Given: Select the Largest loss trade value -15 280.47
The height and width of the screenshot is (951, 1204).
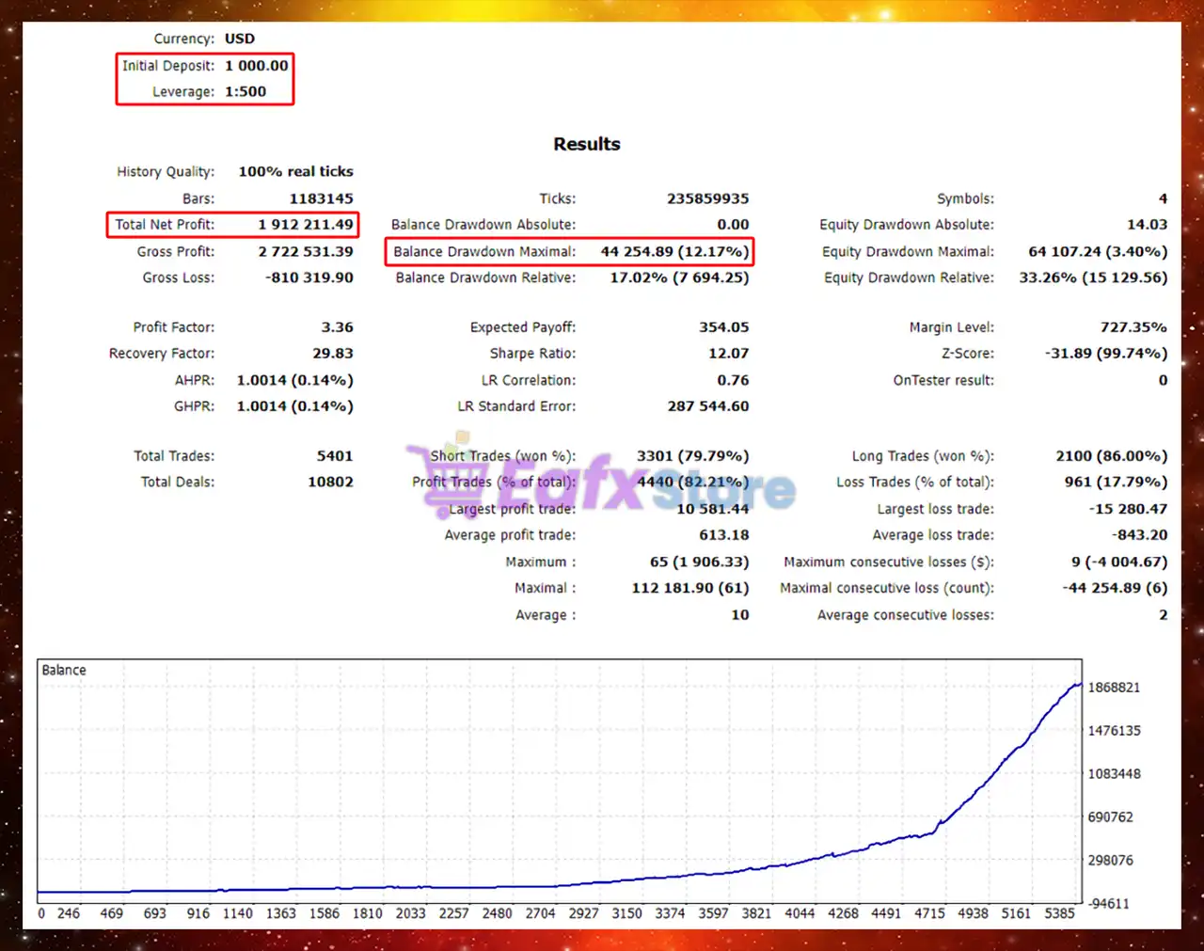Looking at the screenshot, I should (1127, 509).
